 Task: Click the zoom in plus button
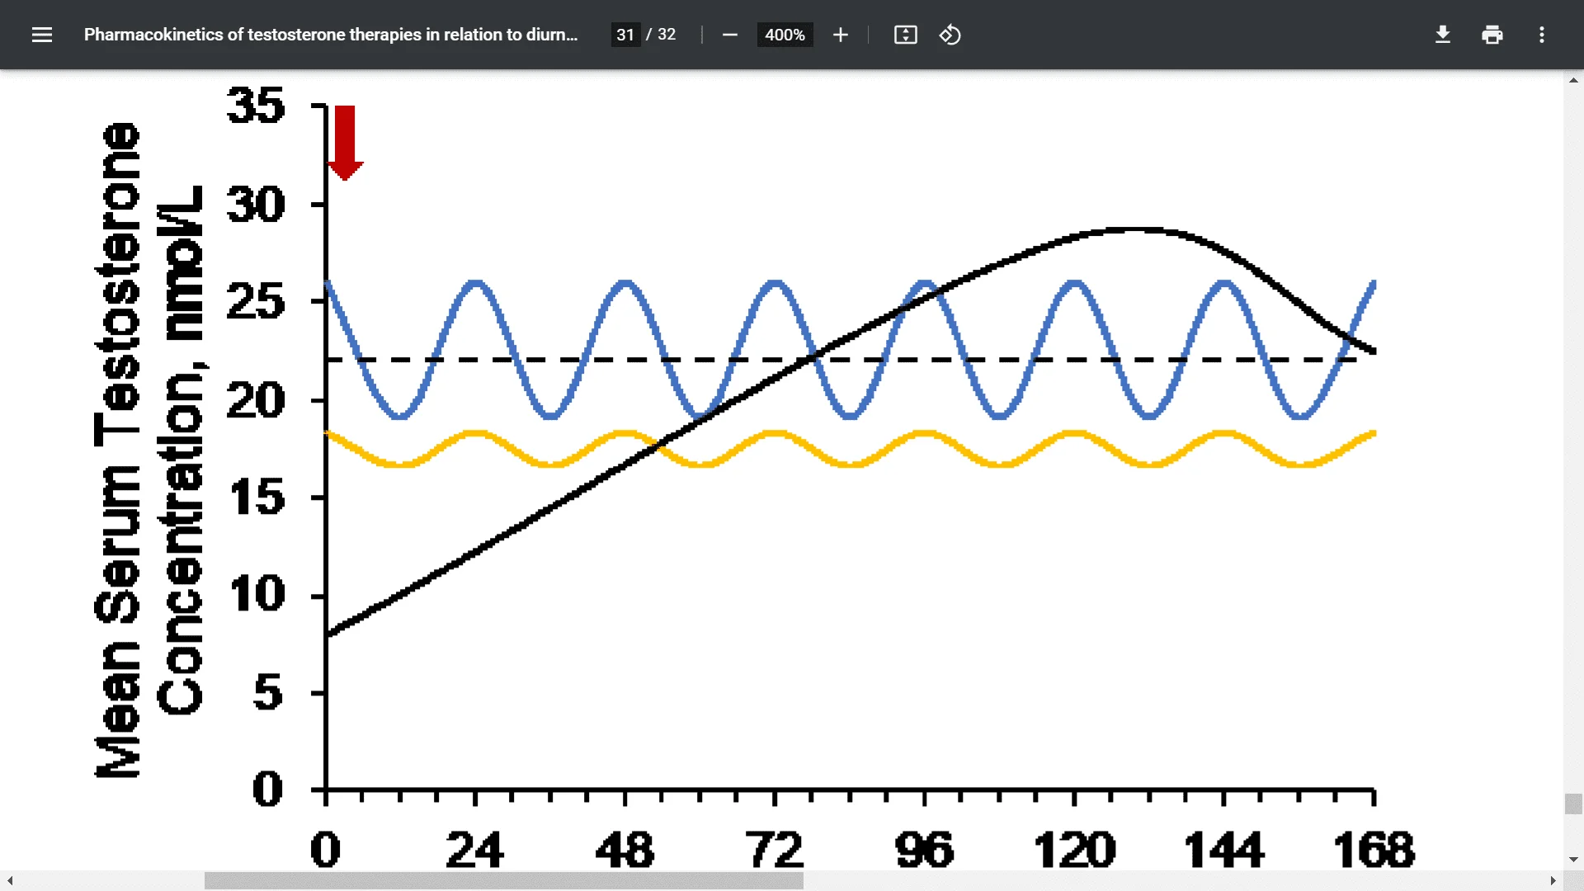coord(840,35)
